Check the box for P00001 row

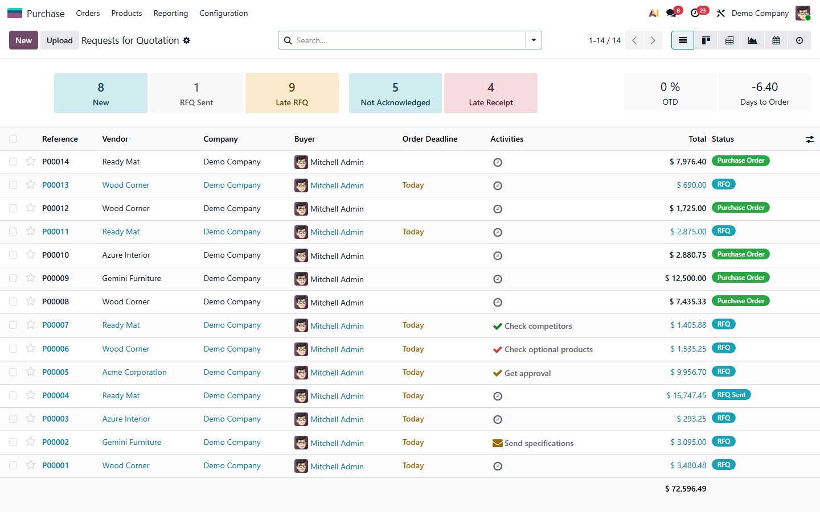(13, 465)
